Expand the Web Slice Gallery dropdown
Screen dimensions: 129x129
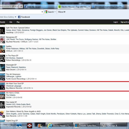15,17
